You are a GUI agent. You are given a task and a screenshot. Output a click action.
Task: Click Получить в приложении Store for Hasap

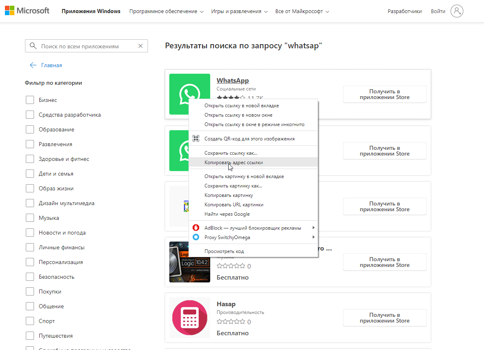tap(384, 318)
